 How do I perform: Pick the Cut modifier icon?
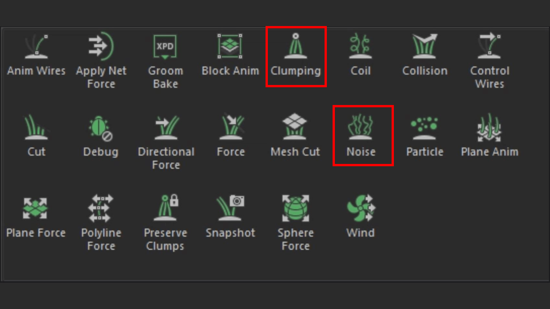click(x=36, y=127)
